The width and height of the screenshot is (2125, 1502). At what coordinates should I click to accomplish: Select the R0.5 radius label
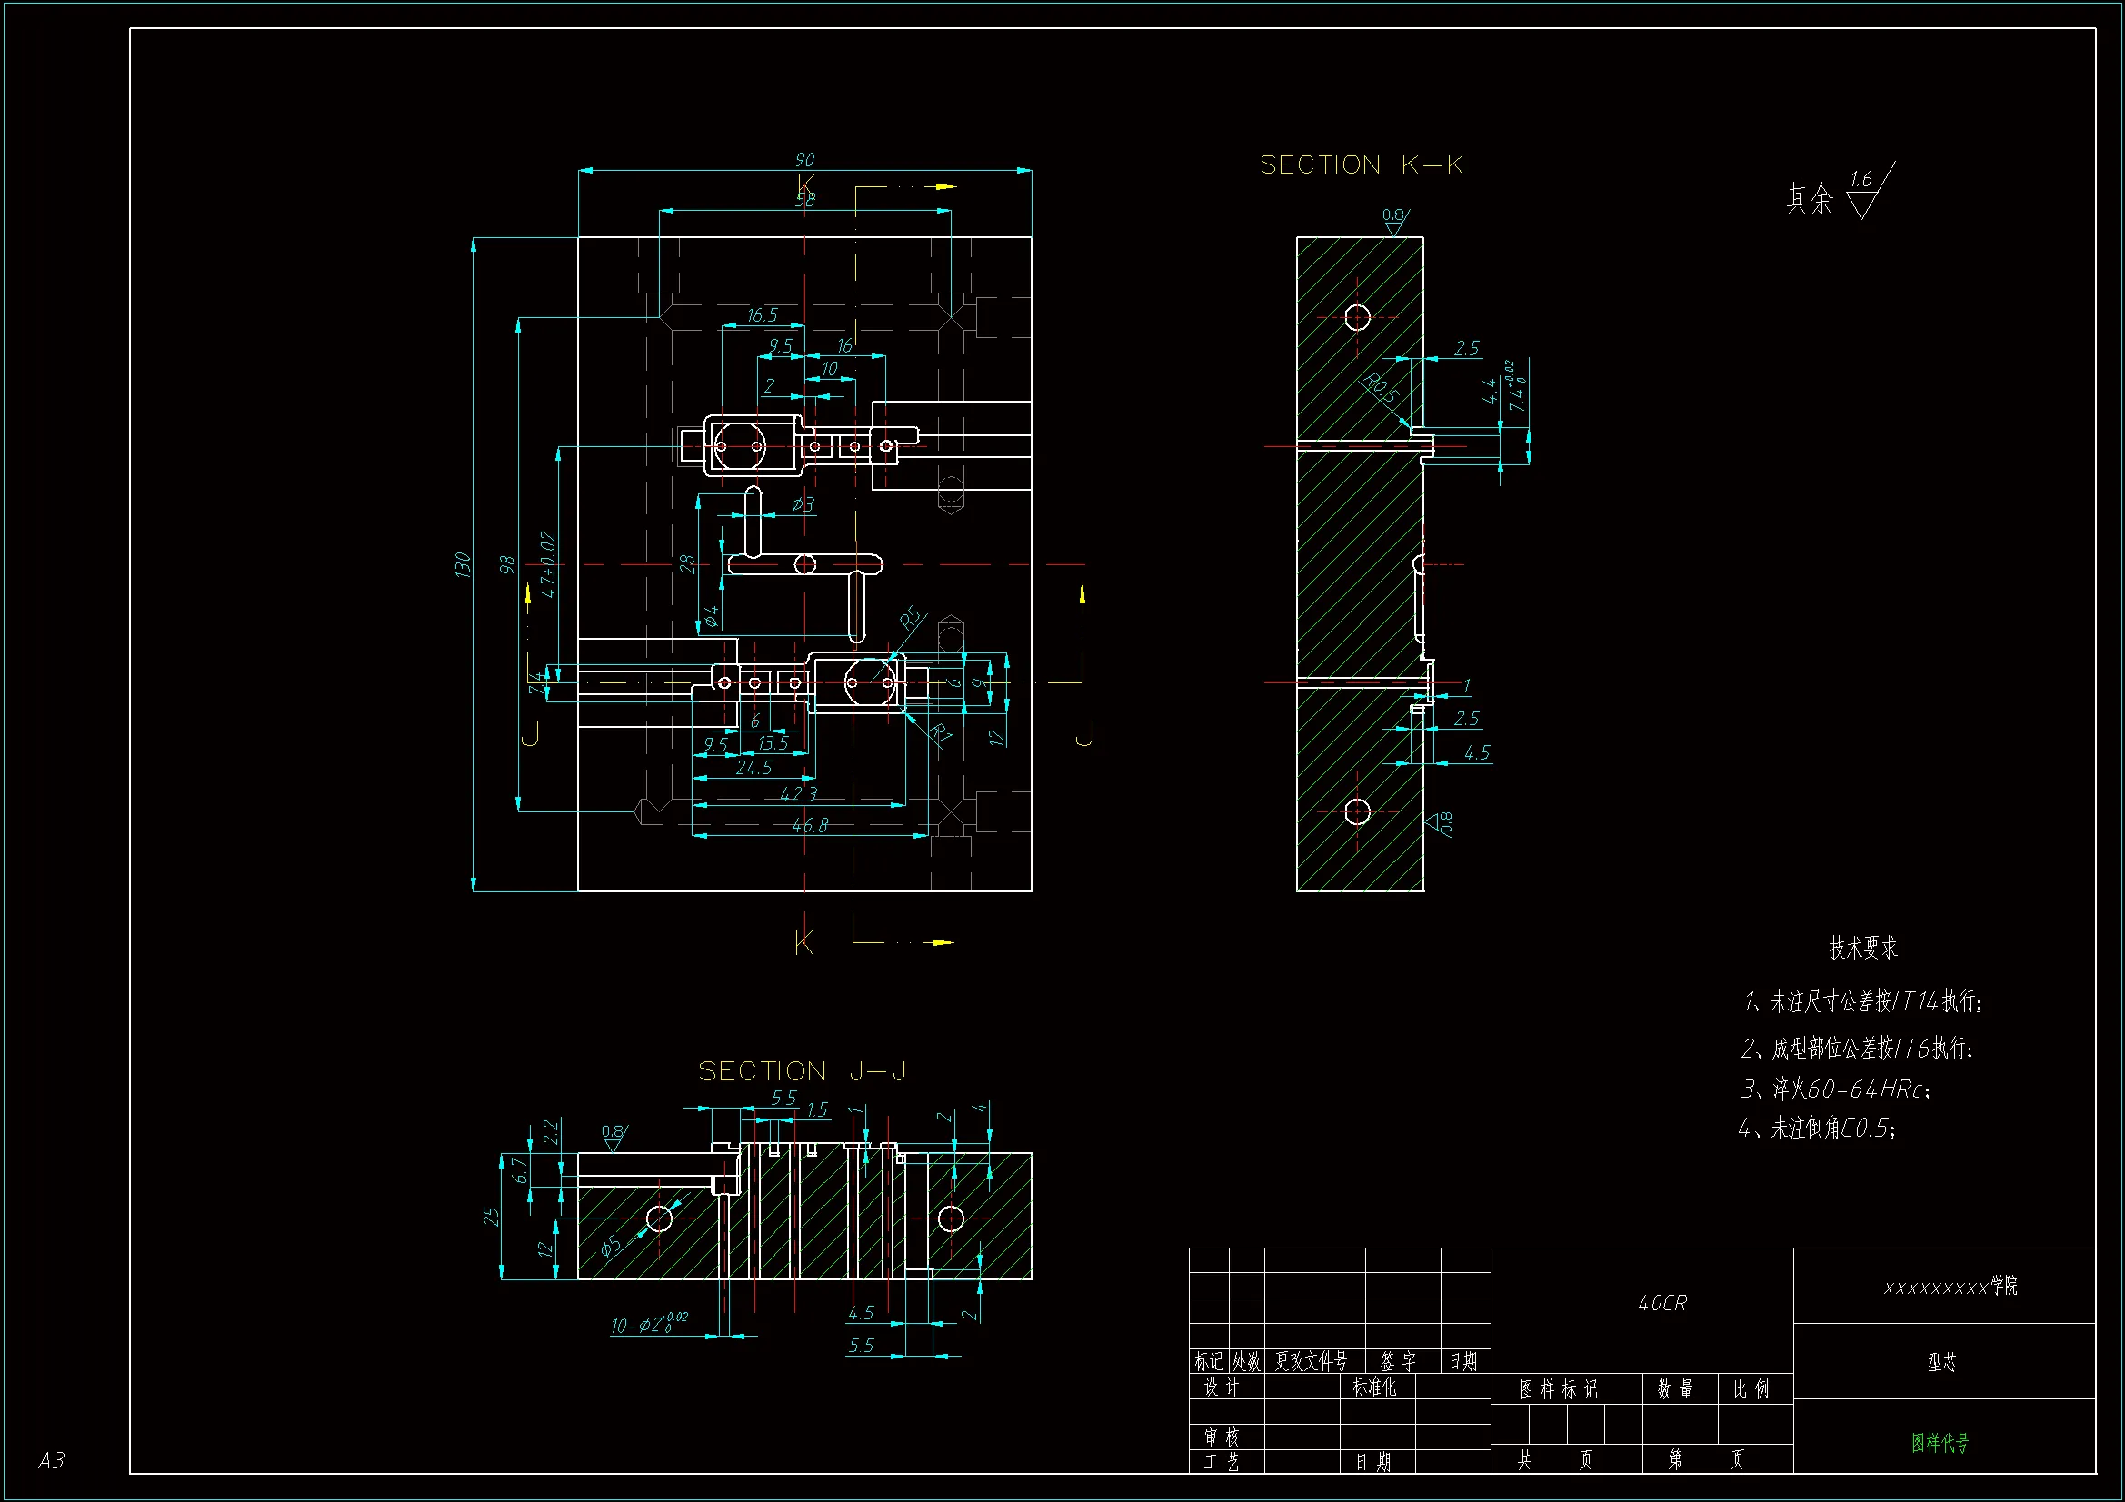click(1380, 387)
